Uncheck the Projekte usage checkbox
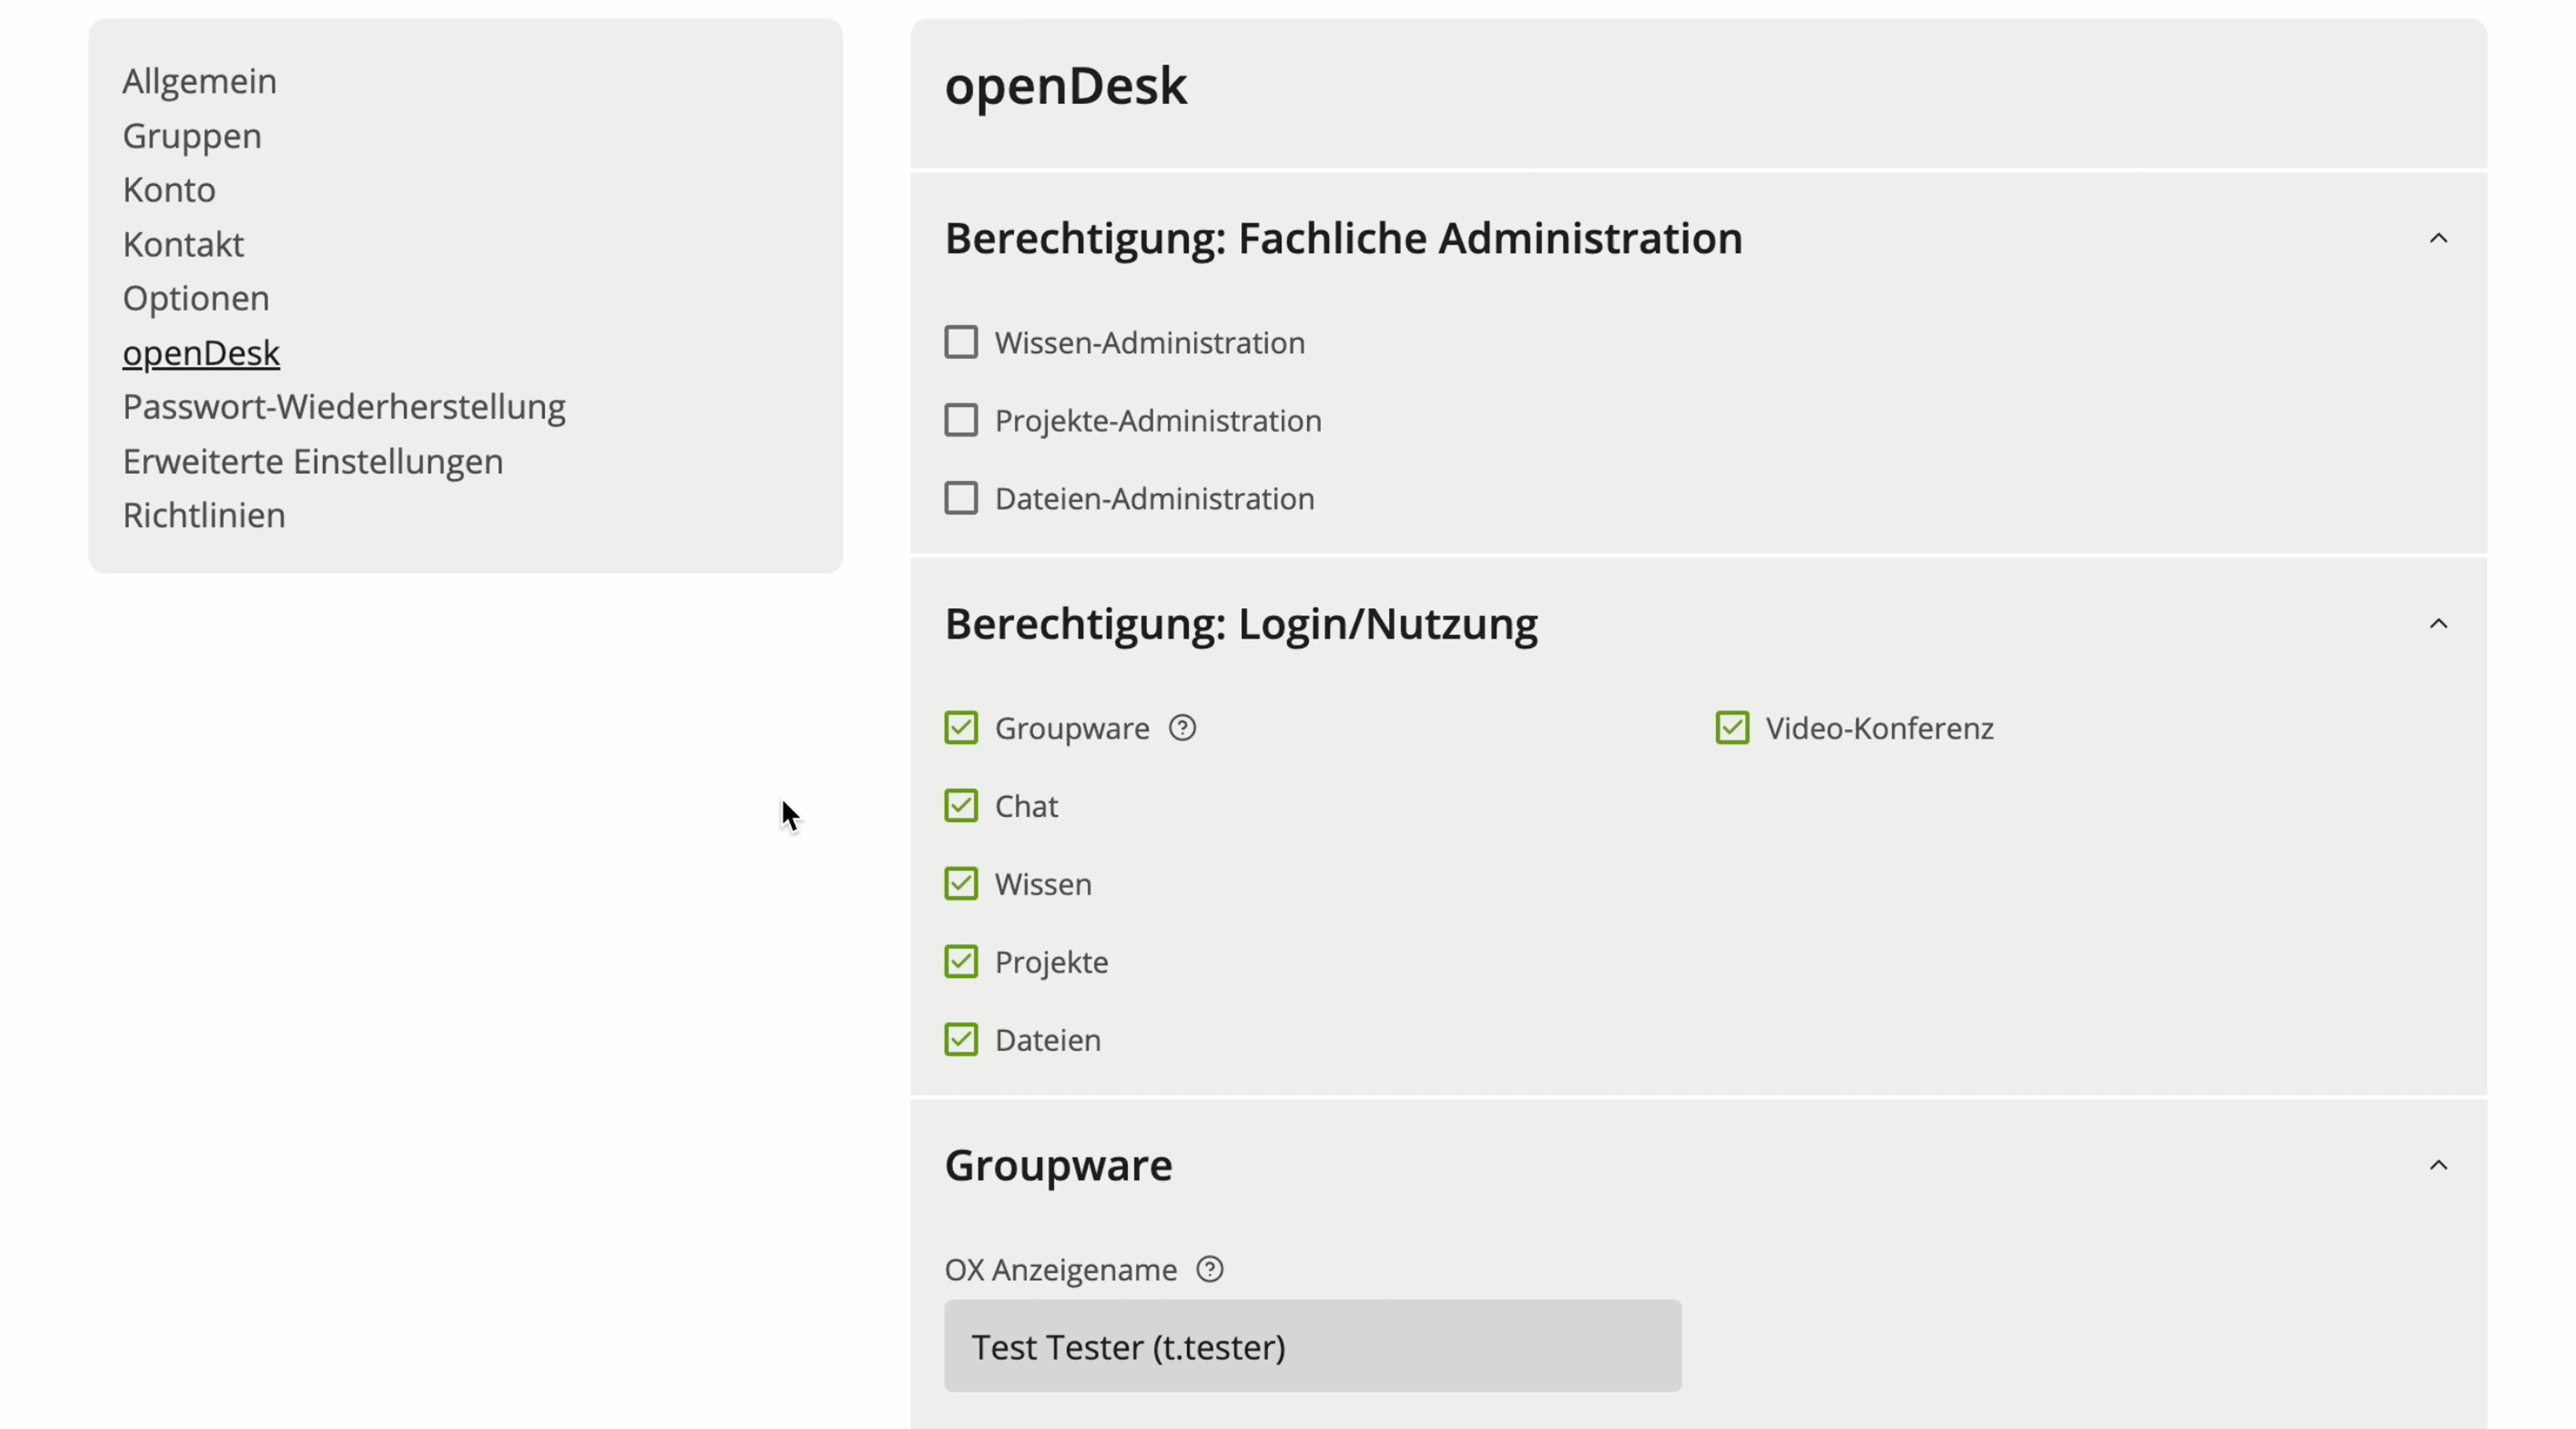 pos(961,962)
